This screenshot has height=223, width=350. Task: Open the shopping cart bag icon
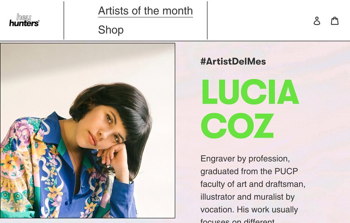(x=335, y=21)
